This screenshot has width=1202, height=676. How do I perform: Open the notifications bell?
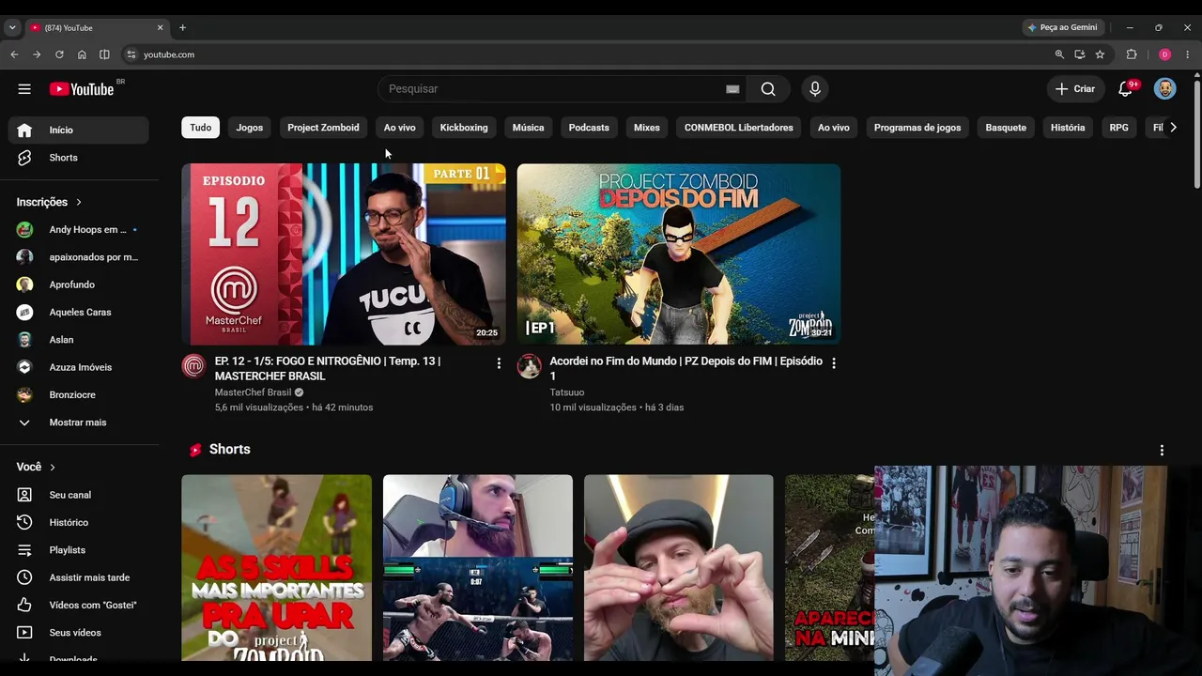coord(1125,89)
